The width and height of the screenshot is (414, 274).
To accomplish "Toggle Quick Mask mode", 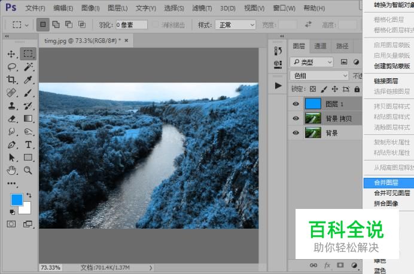I will [11, 224].
